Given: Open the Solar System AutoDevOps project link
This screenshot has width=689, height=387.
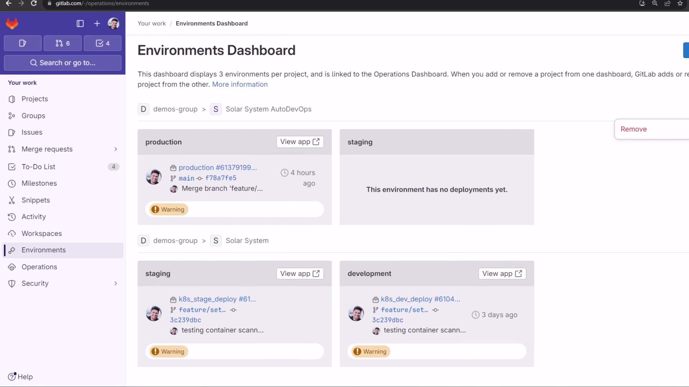Looking at the screenshot, I should (268, 109).
